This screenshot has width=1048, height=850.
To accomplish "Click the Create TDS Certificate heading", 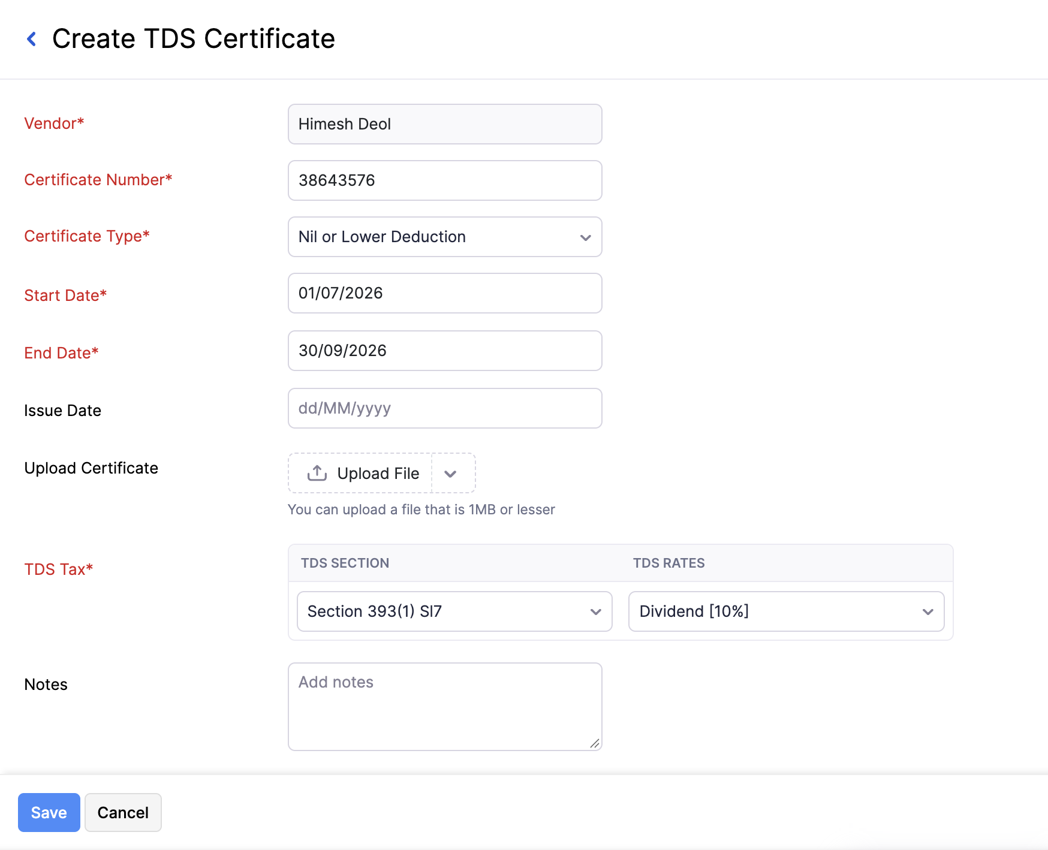I will tap(194, 39).
